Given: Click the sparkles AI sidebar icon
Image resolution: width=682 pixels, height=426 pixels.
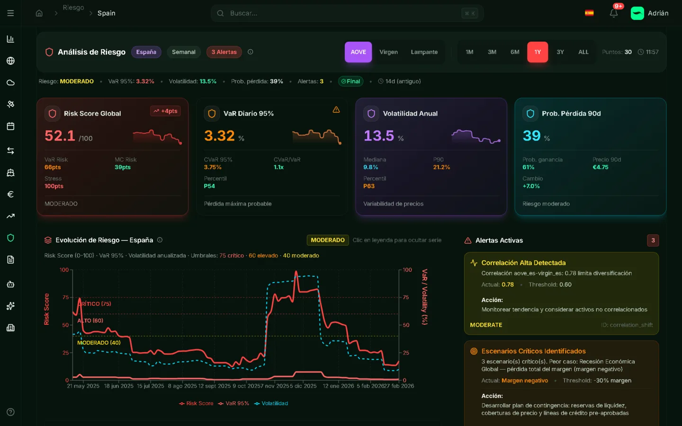Looking at the screenshot, I should 10,306.
